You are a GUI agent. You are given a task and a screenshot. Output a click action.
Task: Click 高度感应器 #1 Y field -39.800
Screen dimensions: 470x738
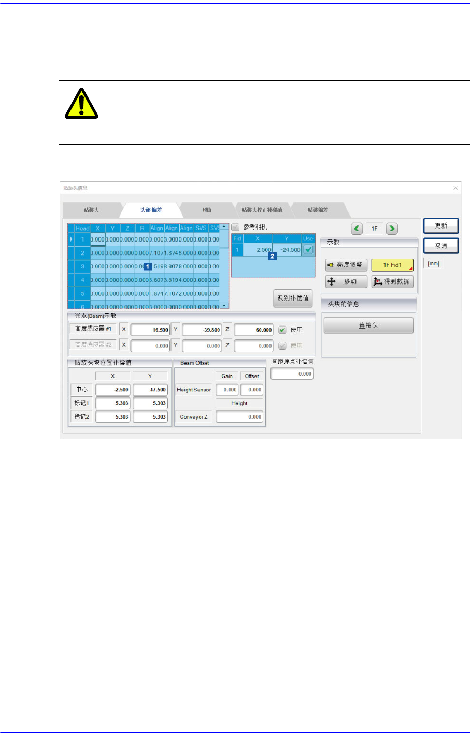coord(202,330)
